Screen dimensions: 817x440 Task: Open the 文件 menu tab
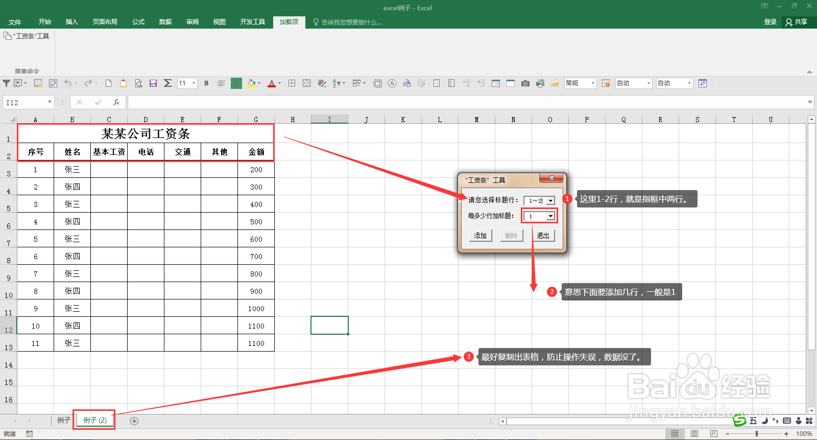click(15, 22)
